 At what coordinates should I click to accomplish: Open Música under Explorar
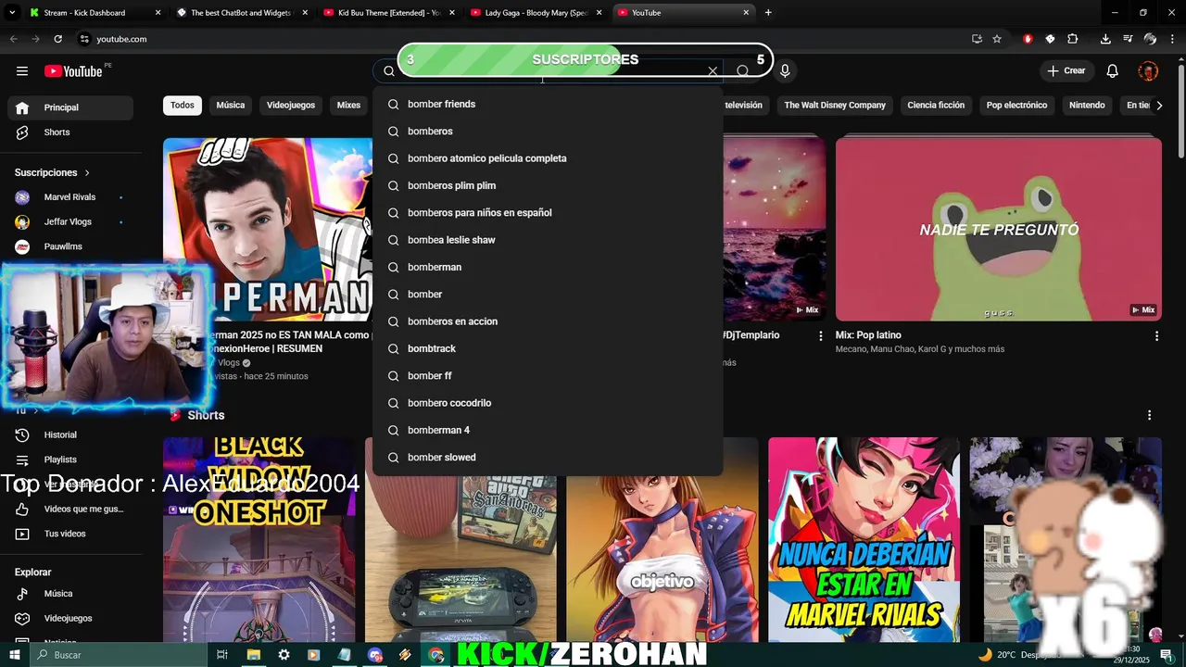coord(70,594)
